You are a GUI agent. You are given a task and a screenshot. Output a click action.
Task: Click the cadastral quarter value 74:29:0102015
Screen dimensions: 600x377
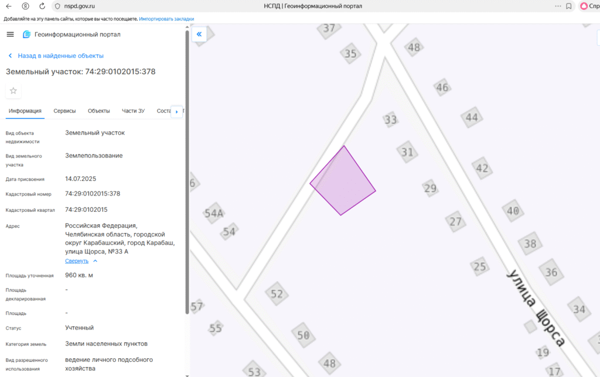86,210
